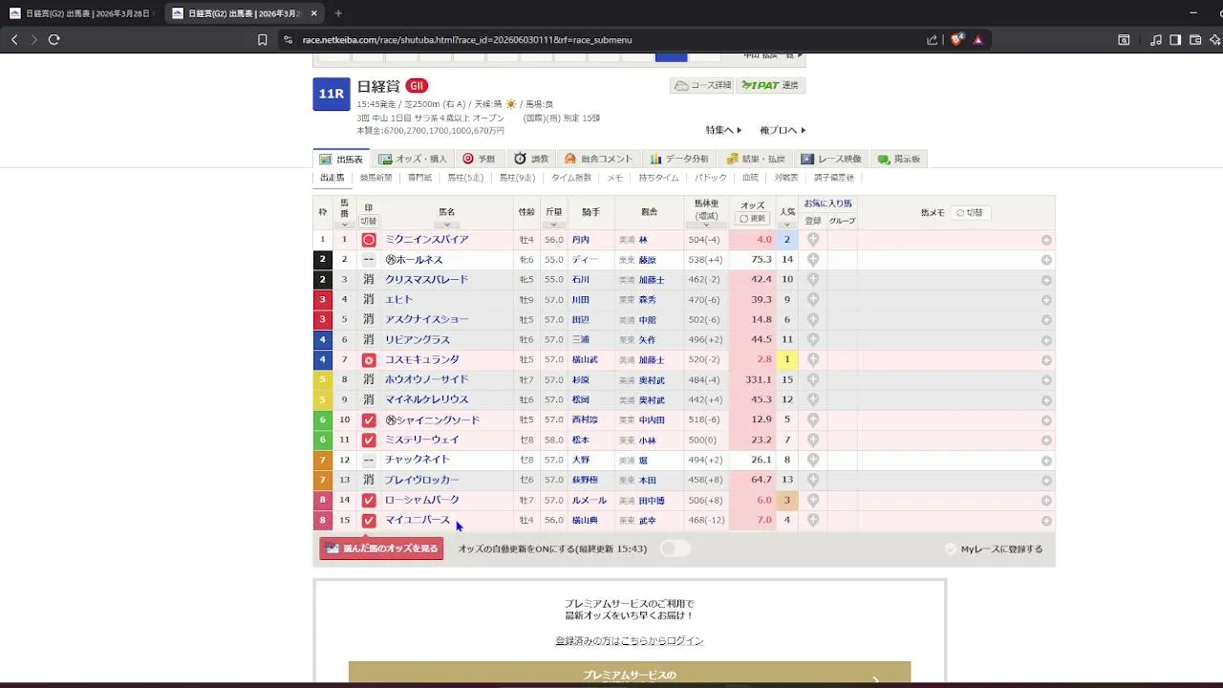Switch to the レース映像 tab
Image resolution: width=1223 pixels, height=688 pixels.
831,159
